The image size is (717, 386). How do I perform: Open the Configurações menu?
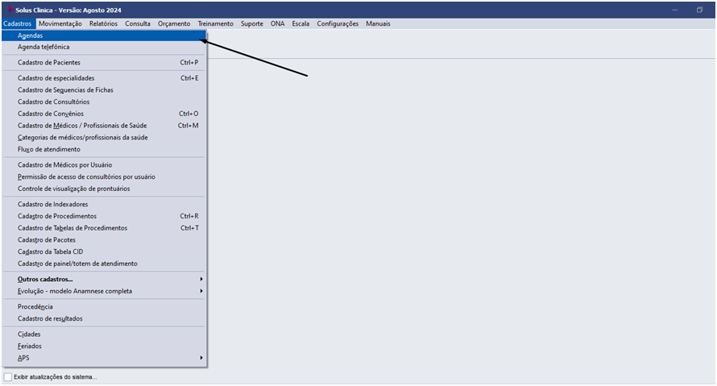338,24
